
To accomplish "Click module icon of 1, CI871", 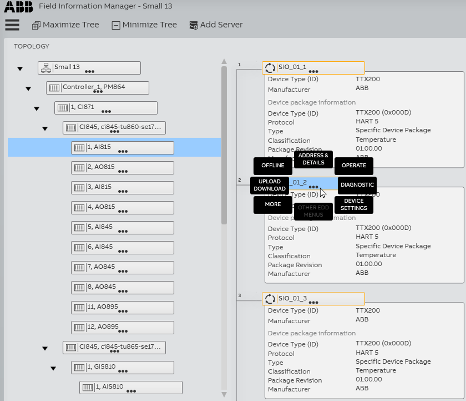I will tap(62, 107).
